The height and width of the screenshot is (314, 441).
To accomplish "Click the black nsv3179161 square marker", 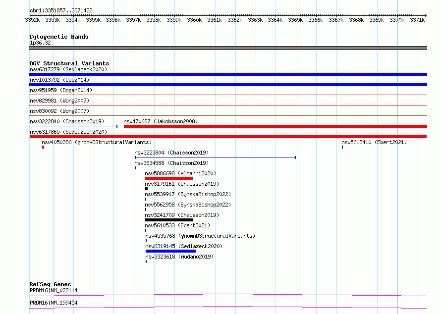I will coord(146,189).
